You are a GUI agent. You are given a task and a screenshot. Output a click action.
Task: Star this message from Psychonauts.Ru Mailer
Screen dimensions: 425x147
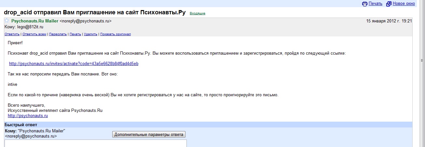click(7, 21)
